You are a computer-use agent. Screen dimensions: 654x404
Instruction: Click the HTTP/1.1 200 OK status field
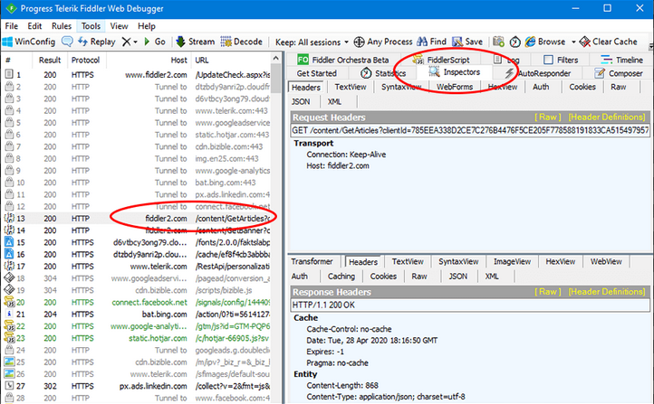click(x=470, y=305)
